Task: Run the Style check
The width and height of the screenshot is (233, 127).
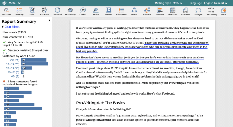Action: pyautogui.click(x=32, y=12)
